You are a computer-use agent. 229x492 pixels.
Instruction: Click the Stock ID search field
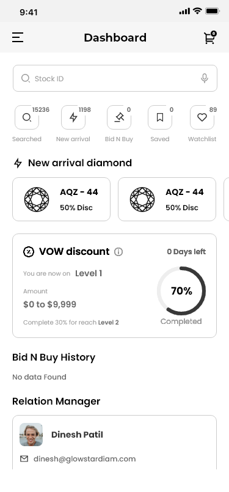coord(115,78)
